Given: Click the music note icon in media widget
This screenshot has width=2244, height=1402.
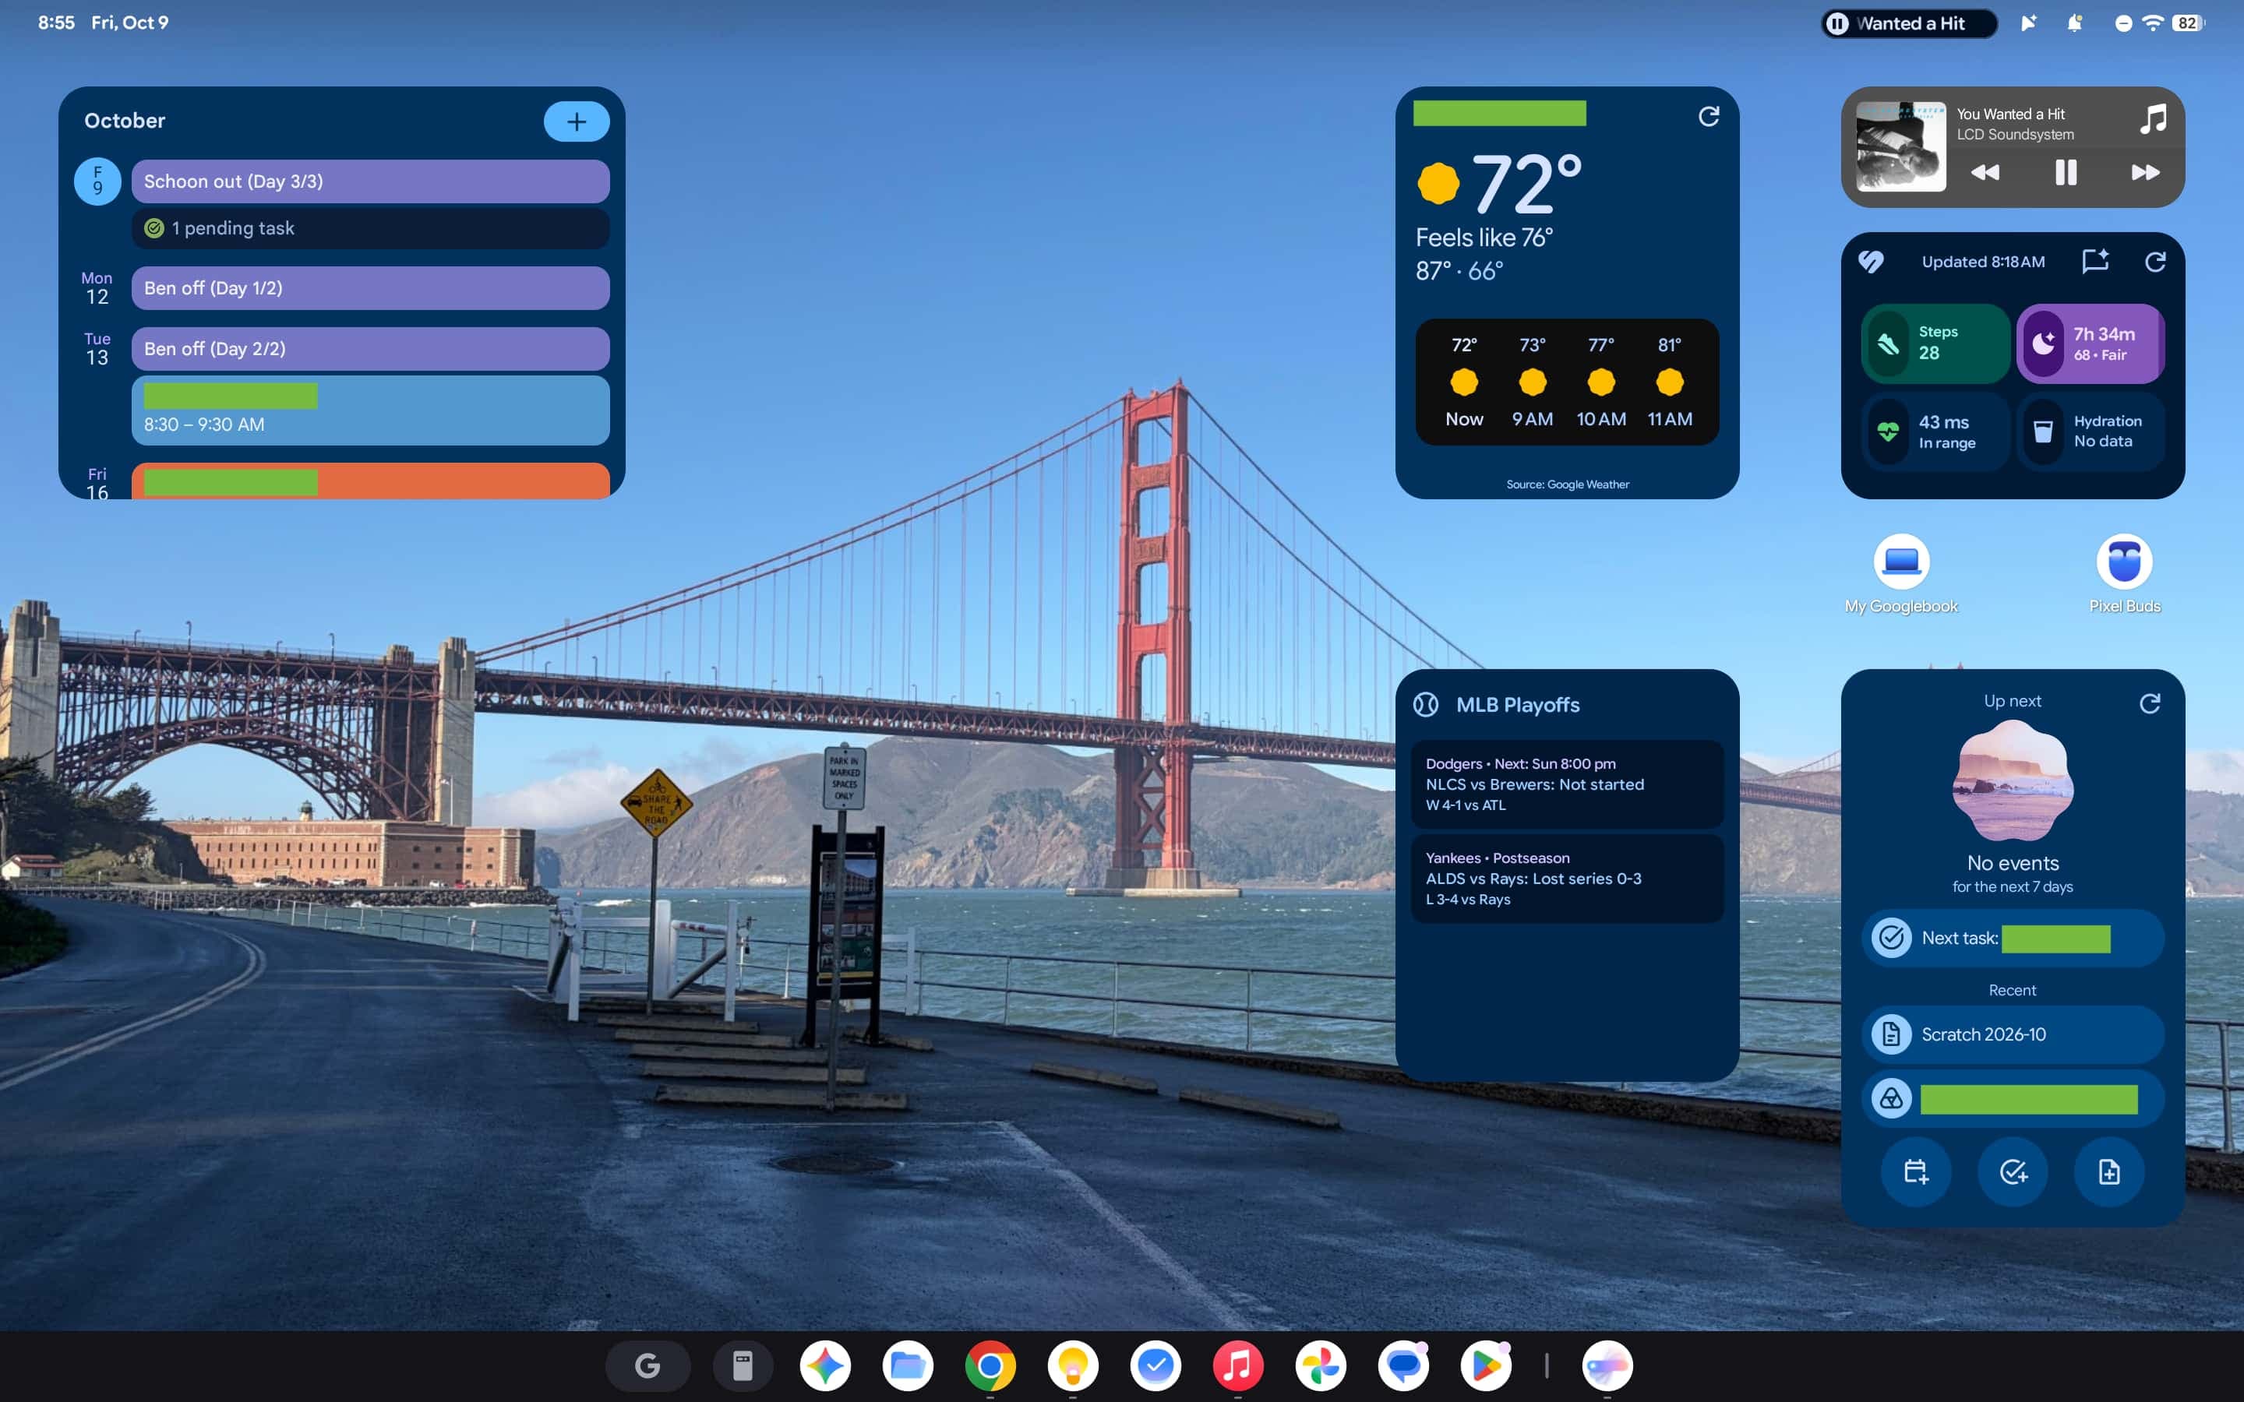Looking at the screenshot, I should [2153, 118].
